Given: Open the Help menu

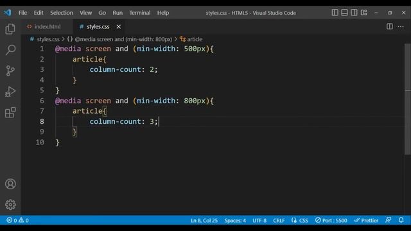Looking at the screenshot, I should [x=163, y=13].
